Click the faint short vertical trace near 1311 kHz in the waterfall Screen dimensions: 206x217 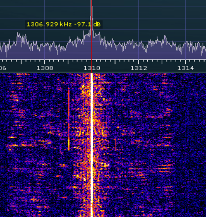tap(116, 143)
